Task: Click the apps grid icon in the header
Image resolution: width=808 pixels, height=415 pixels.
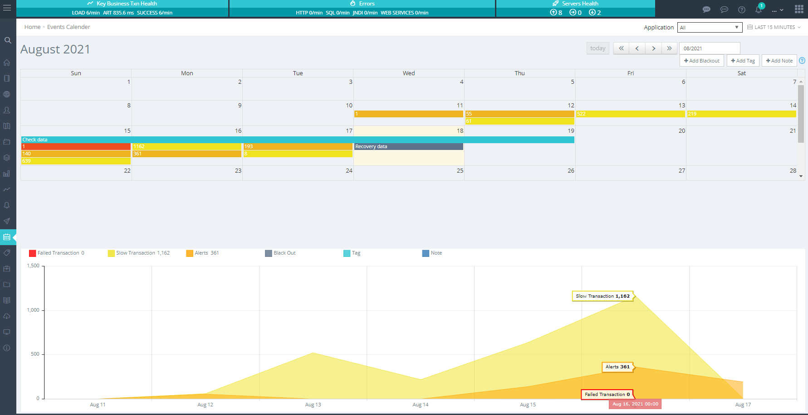Action: [x=799, y=9]
